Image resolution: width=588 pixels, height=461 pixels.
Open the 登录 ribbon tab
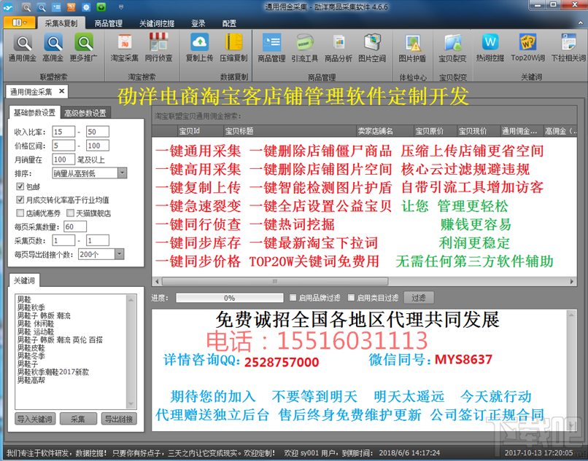[x=198, y=23]
